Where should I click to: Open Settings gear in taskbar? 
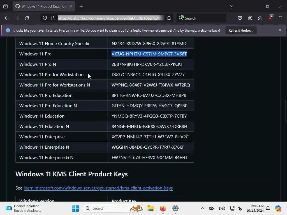click(x=175, y=208)
